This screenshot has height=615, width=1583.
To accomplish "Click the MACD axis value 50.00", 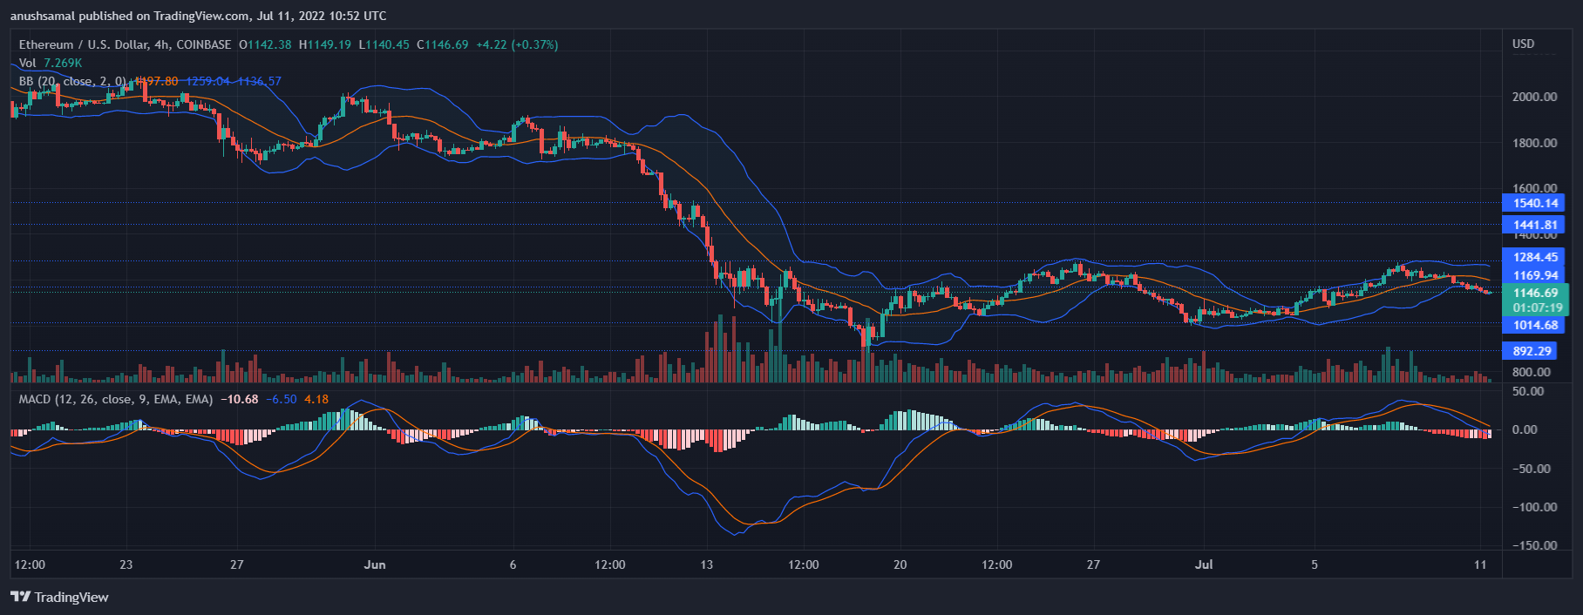I will click(1528, 391).
